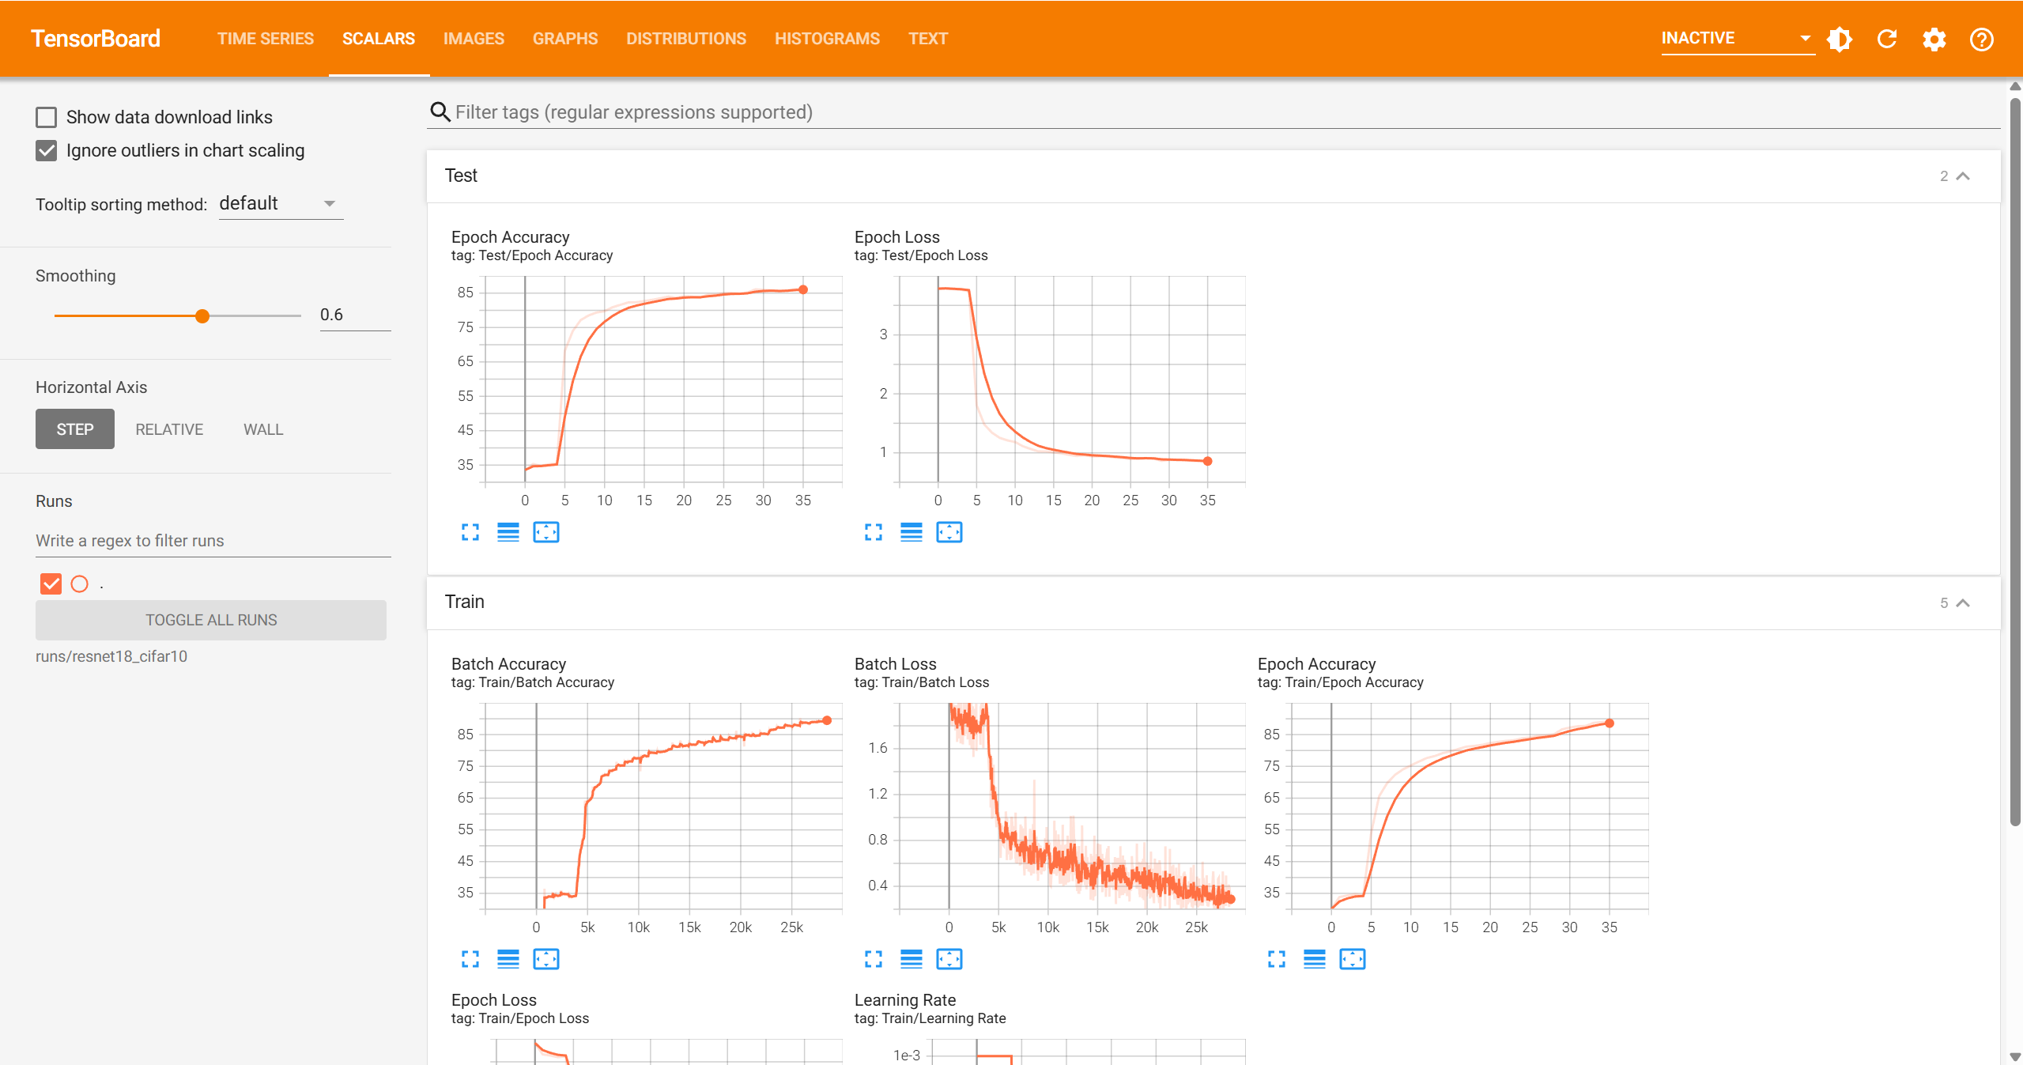Click the reload data refresh icon

[x=1887, y=39]
